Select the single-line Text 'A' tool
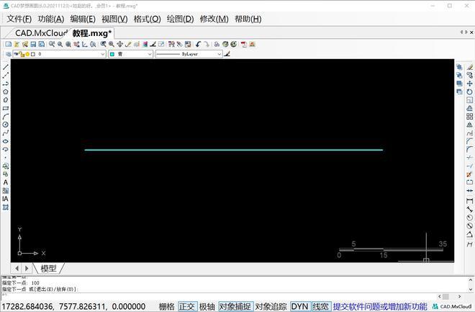The image size is (475, 312). point(6,182)
